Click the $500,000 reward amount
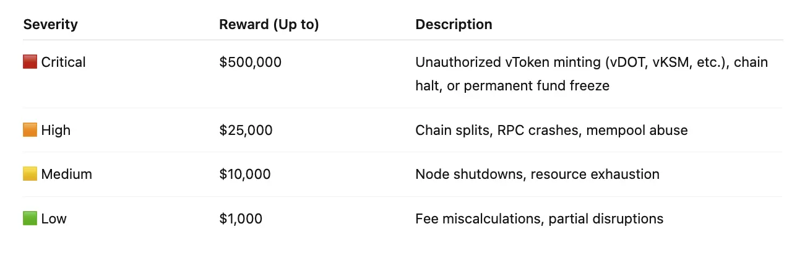The height and width of the screenshot is (255, 797). (x=251, y=62)
